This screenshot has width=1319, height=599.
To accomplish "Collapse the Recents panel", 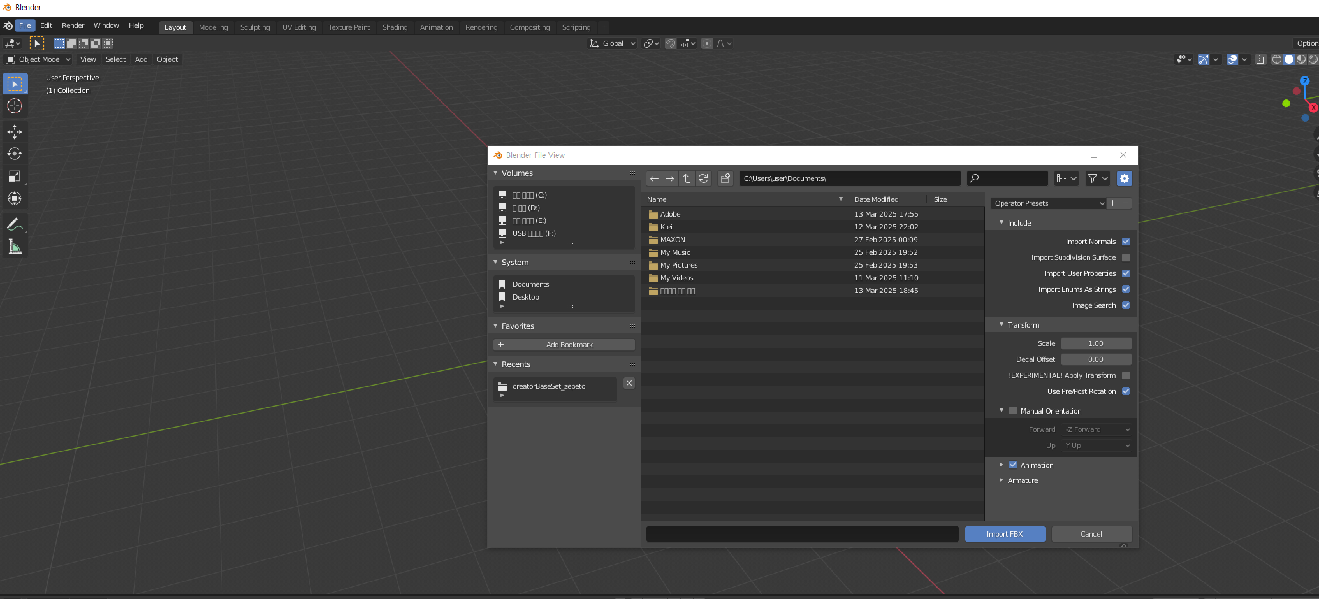I will [x=495, y=364].
